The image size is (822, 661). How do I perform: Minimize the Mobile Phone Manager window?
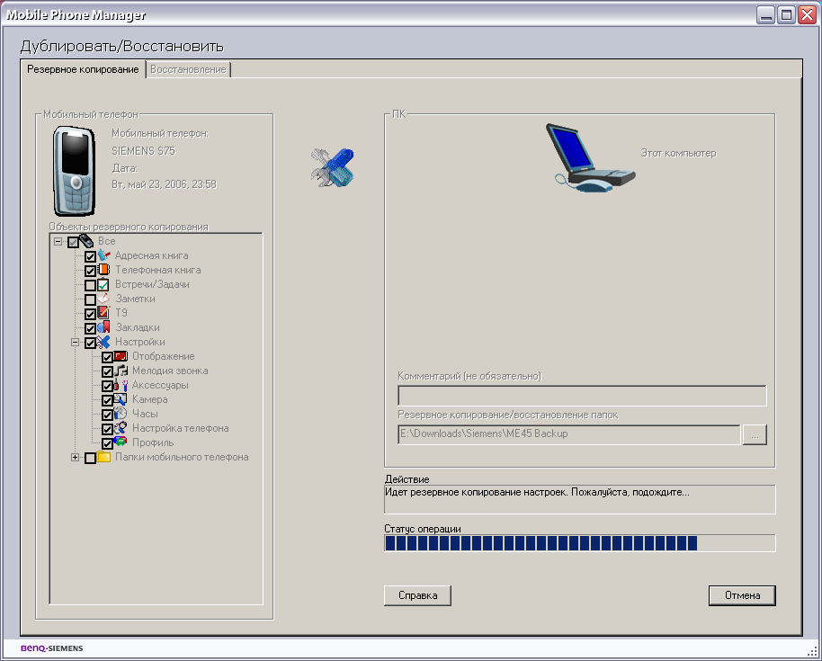point(766,14)
